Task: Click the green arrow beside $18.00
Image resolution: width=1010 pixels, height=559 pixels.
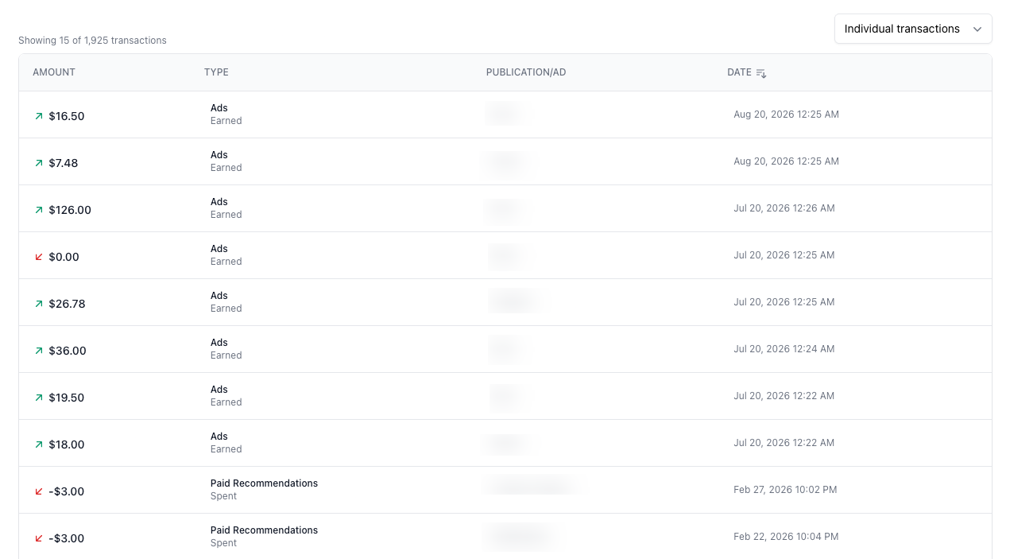Action: [x=39, y=444]
